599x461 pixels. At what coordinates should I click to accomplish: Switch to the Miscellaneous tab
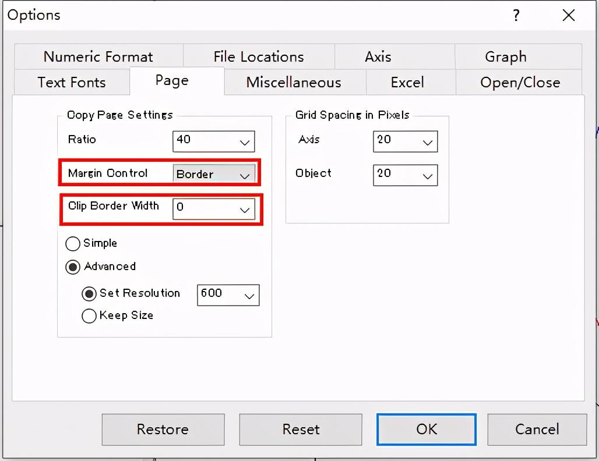pyautogui.click(x=294, y=82)
